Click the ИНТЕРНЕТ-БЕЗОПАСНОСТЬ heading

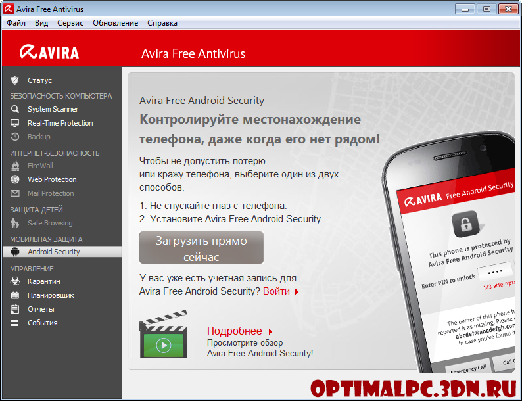pyautogui.click(x=55, y=153)
